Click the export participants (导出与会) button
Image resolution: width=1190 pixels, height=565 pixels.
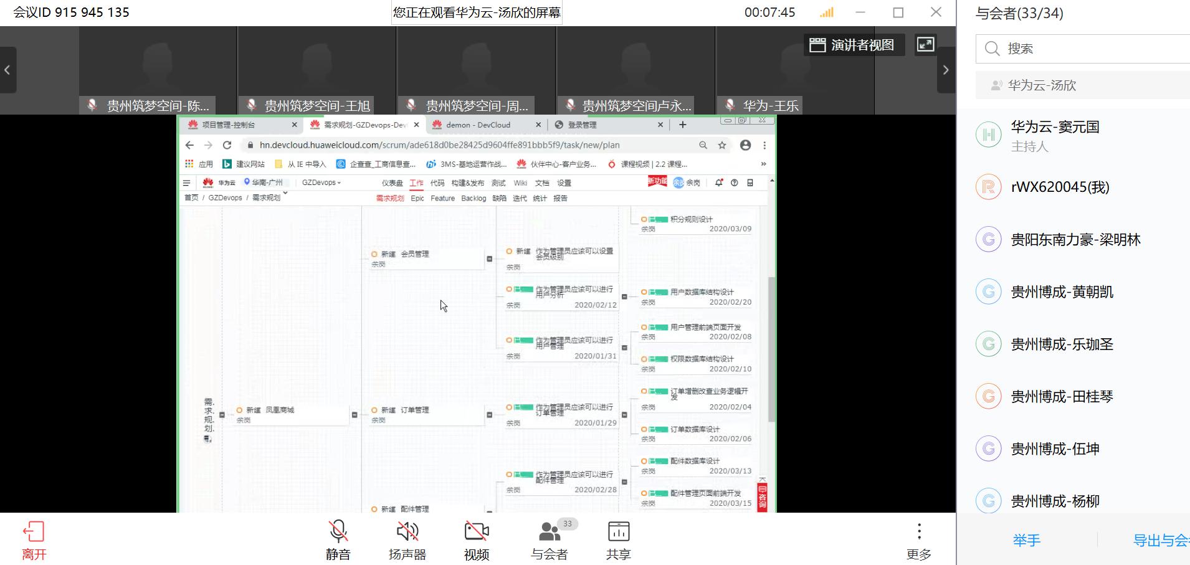[1161, 540]
